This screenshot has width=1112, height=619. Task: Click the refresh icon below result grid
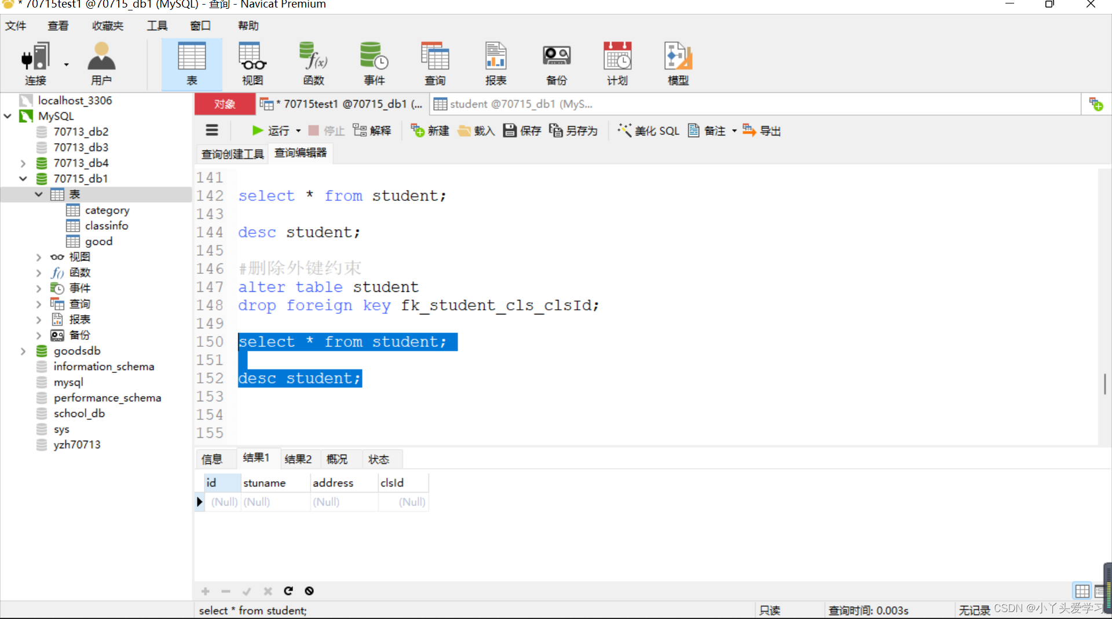(288, 591)
